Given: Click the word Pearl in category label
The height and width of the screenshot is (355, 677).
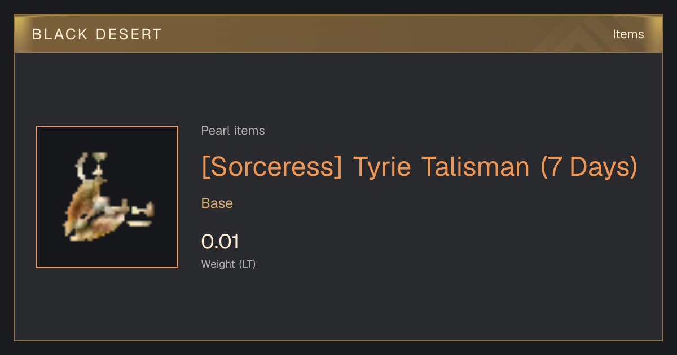Looking at the screenshot, I should coord(214,131).
